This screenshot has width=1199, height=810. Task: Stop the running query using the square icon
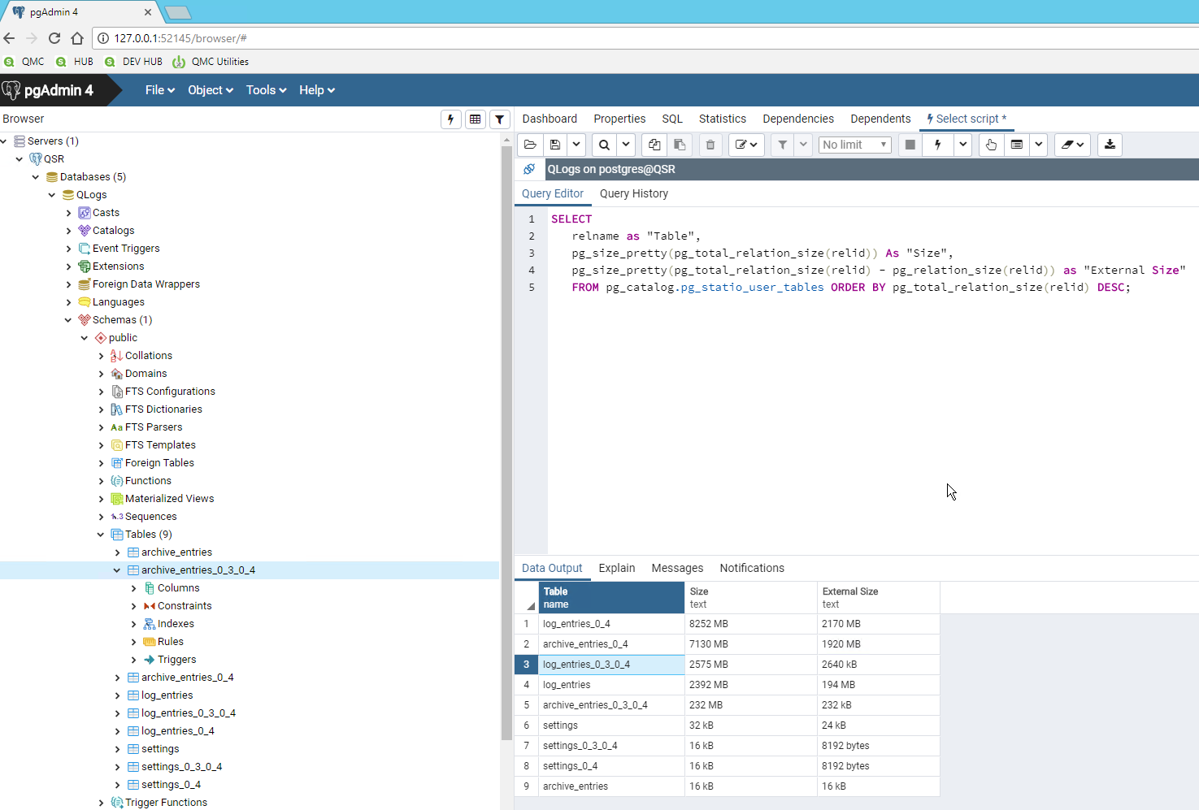[x=910, y=145]
